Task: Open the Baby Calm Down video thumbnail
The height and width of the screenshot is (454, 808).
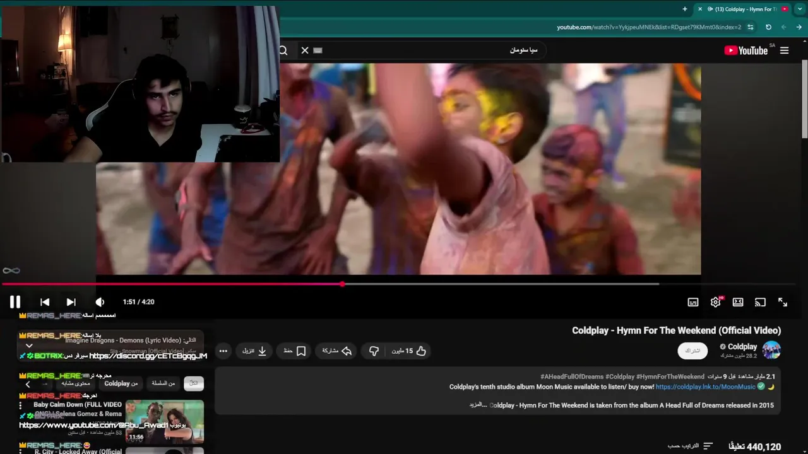Action: [165, 421]
